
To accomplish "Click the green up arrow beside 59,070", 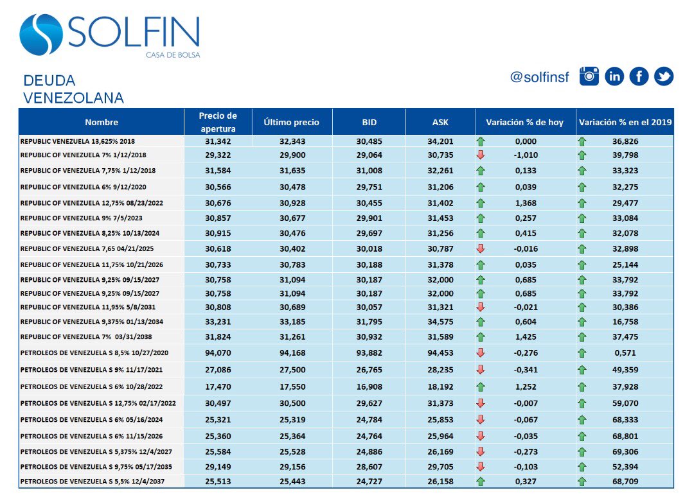I will 582,403.
